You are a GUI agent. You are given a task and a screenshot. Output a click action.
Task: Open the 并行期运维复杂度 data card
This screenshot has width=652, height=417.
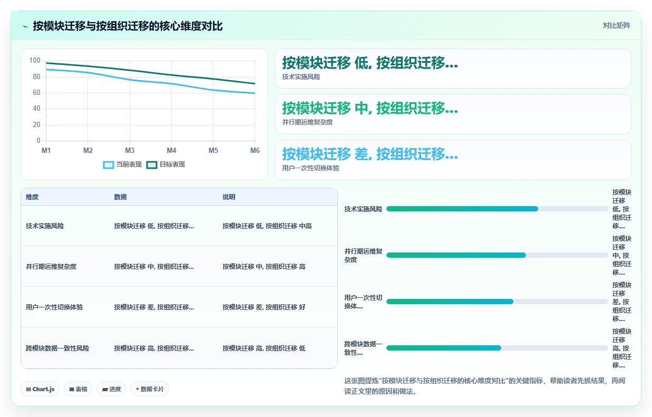(453, 114)
